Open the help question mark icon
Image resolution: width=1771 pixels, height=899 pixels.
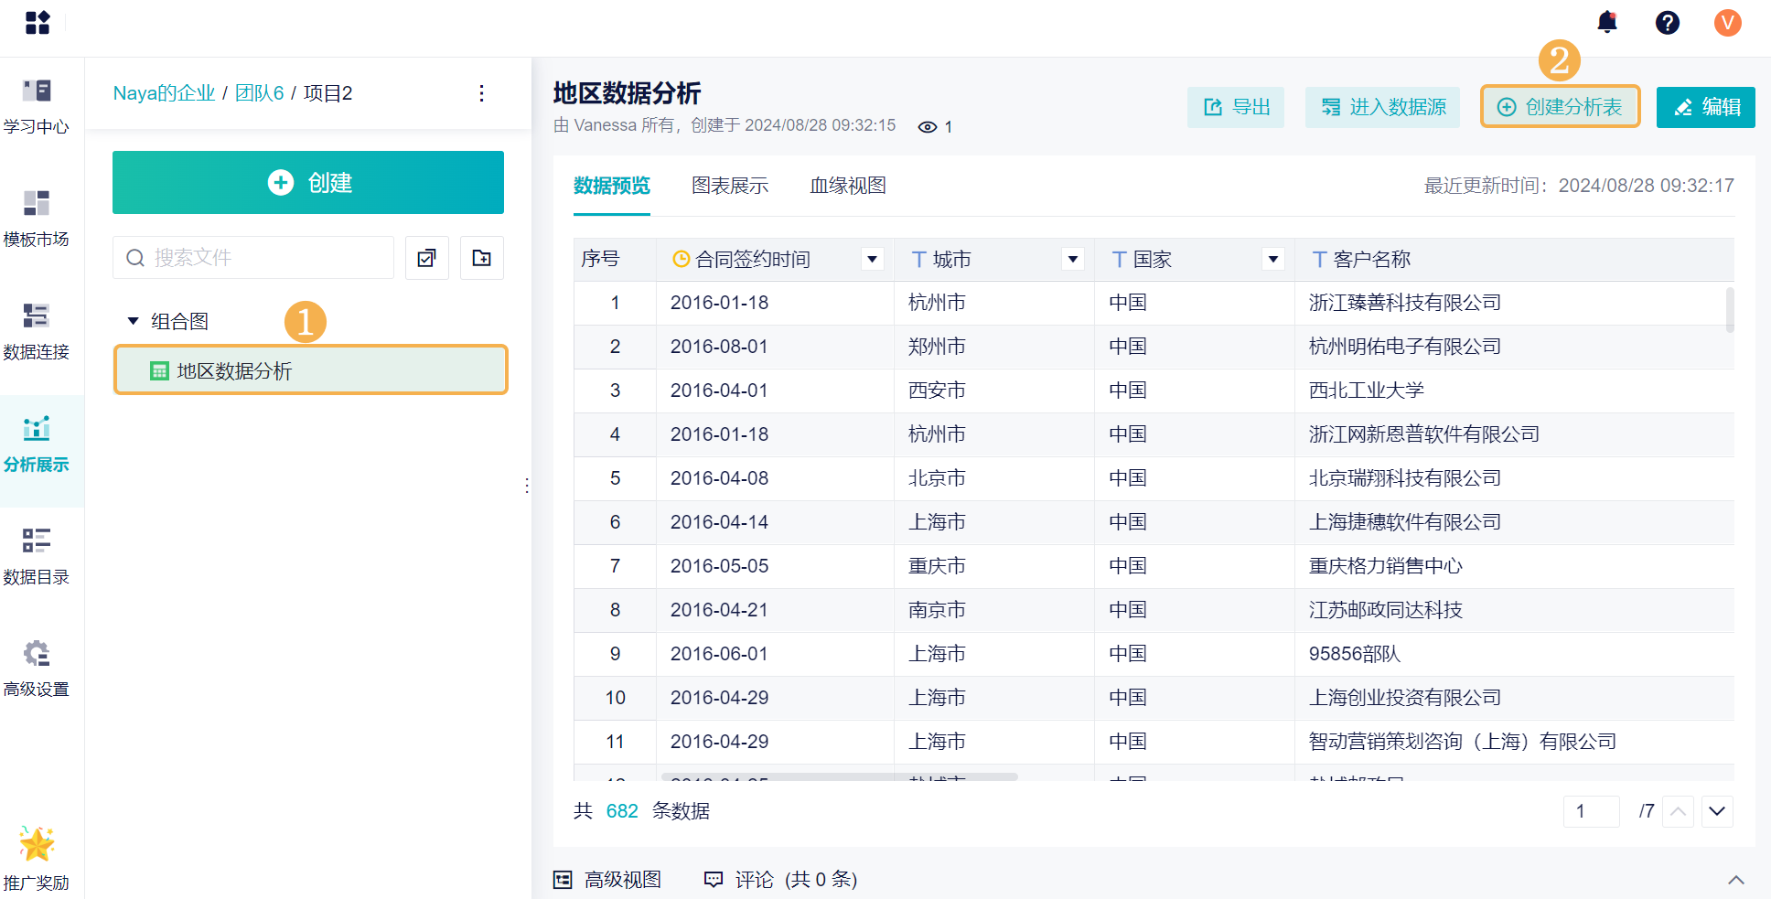1668,22
